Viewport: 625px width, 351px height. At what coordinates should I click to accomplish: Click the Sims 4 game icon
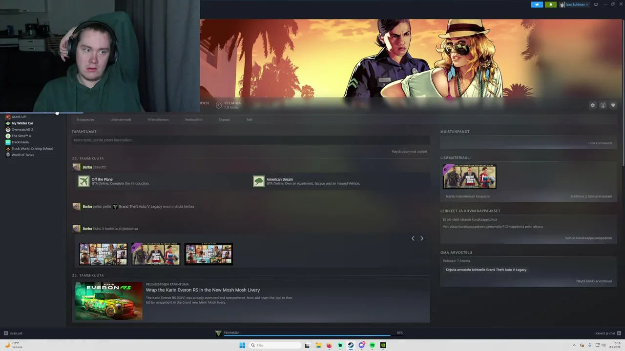8,136
